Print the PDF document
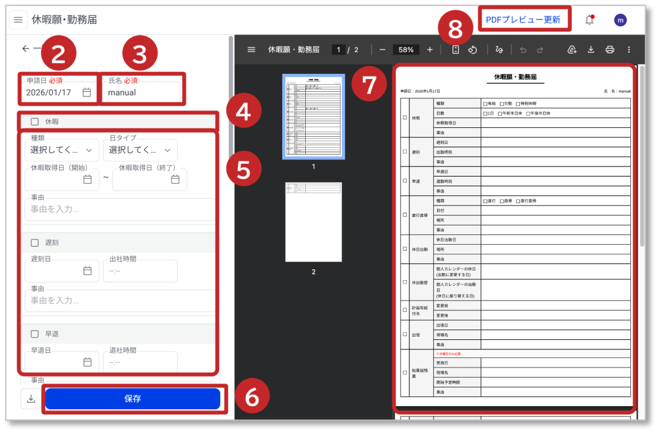Screen dimensions: 658x433 click(x=610, y=49)
